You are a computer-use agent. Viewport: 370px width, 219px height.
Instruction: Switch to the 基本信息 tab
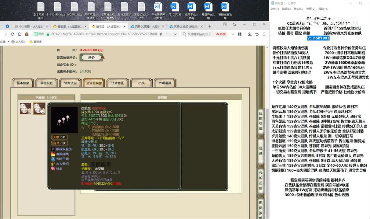23,83
